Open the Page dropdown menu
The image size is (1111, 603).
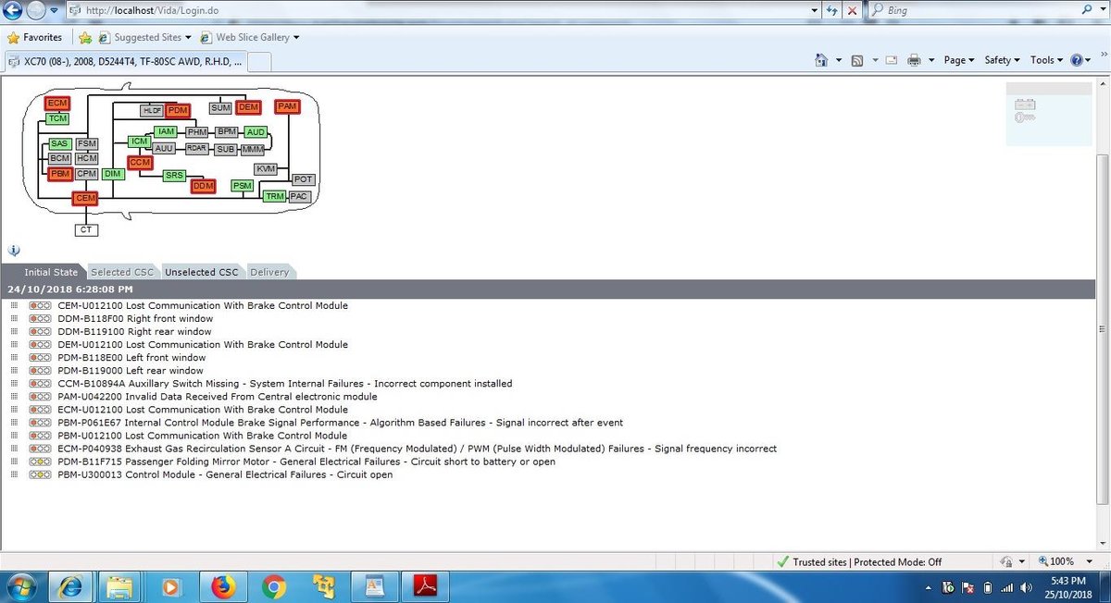tap(958, 60)
